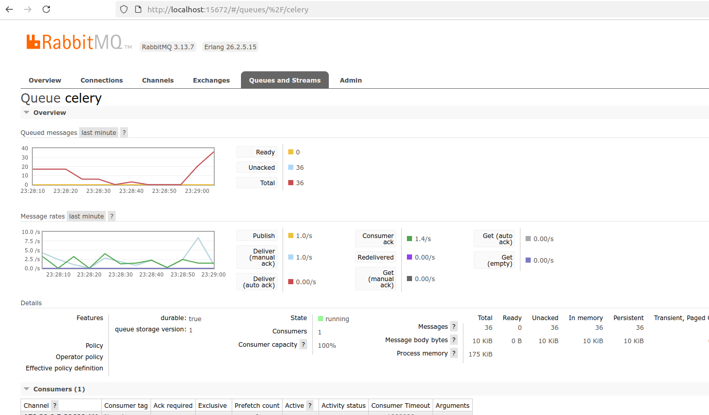Click the Ack required column header
Image resolution: width=709 pixels, height=415 pixels.
[x=173, y=405]
